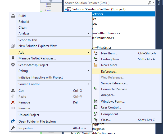Image resolution: width=163 pixels, height=134 pixels.
Task: Choose Reference... from the Add submenu
Action: [x=109, y=71]
